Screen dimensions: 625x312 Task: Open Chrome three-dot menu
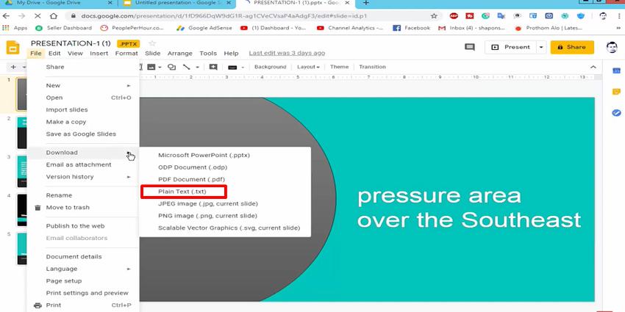pyautogui.click(x=618, y=16)
